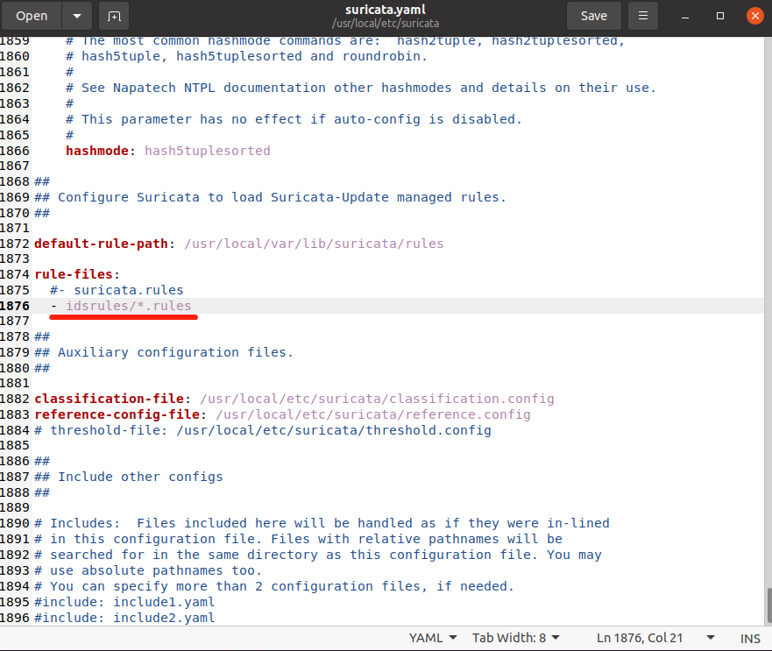This screenshot has height=651, width=772.
Task: Click the 'hash5tuplesorted' value
Action: pyautogui.click(x=208, y=151)
